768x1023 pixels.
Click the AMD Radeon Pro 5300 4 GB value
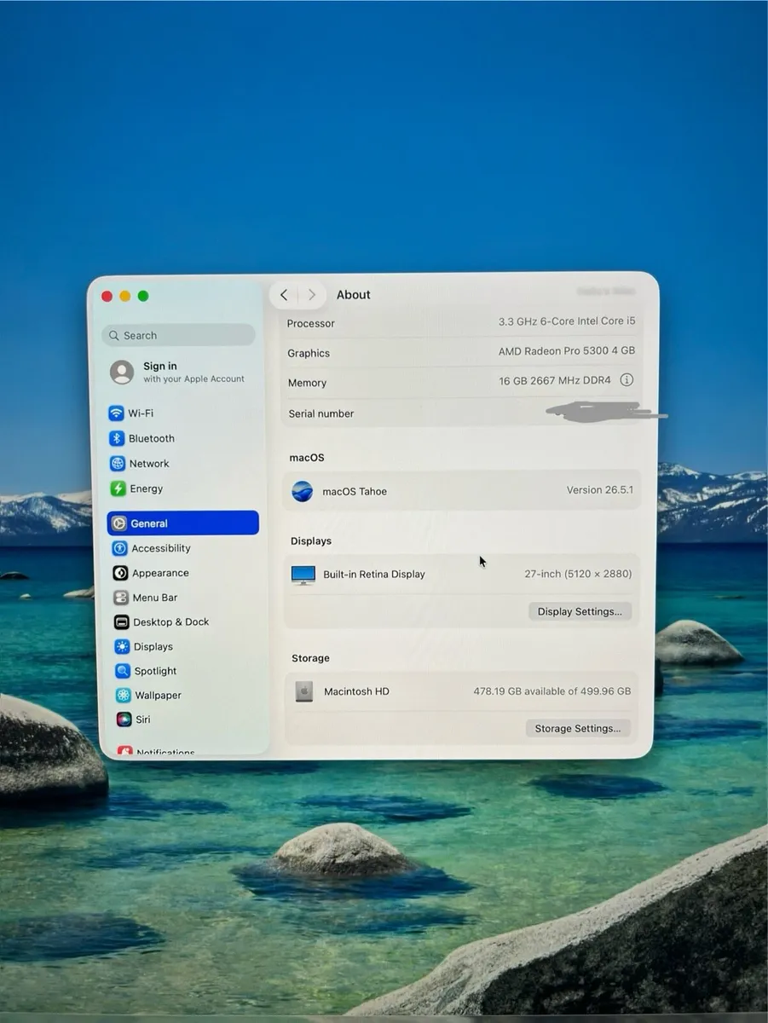point(567,351)
